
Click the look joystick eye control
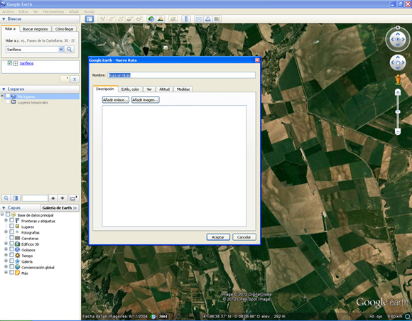pyautogui.click(x=398, y=39)
